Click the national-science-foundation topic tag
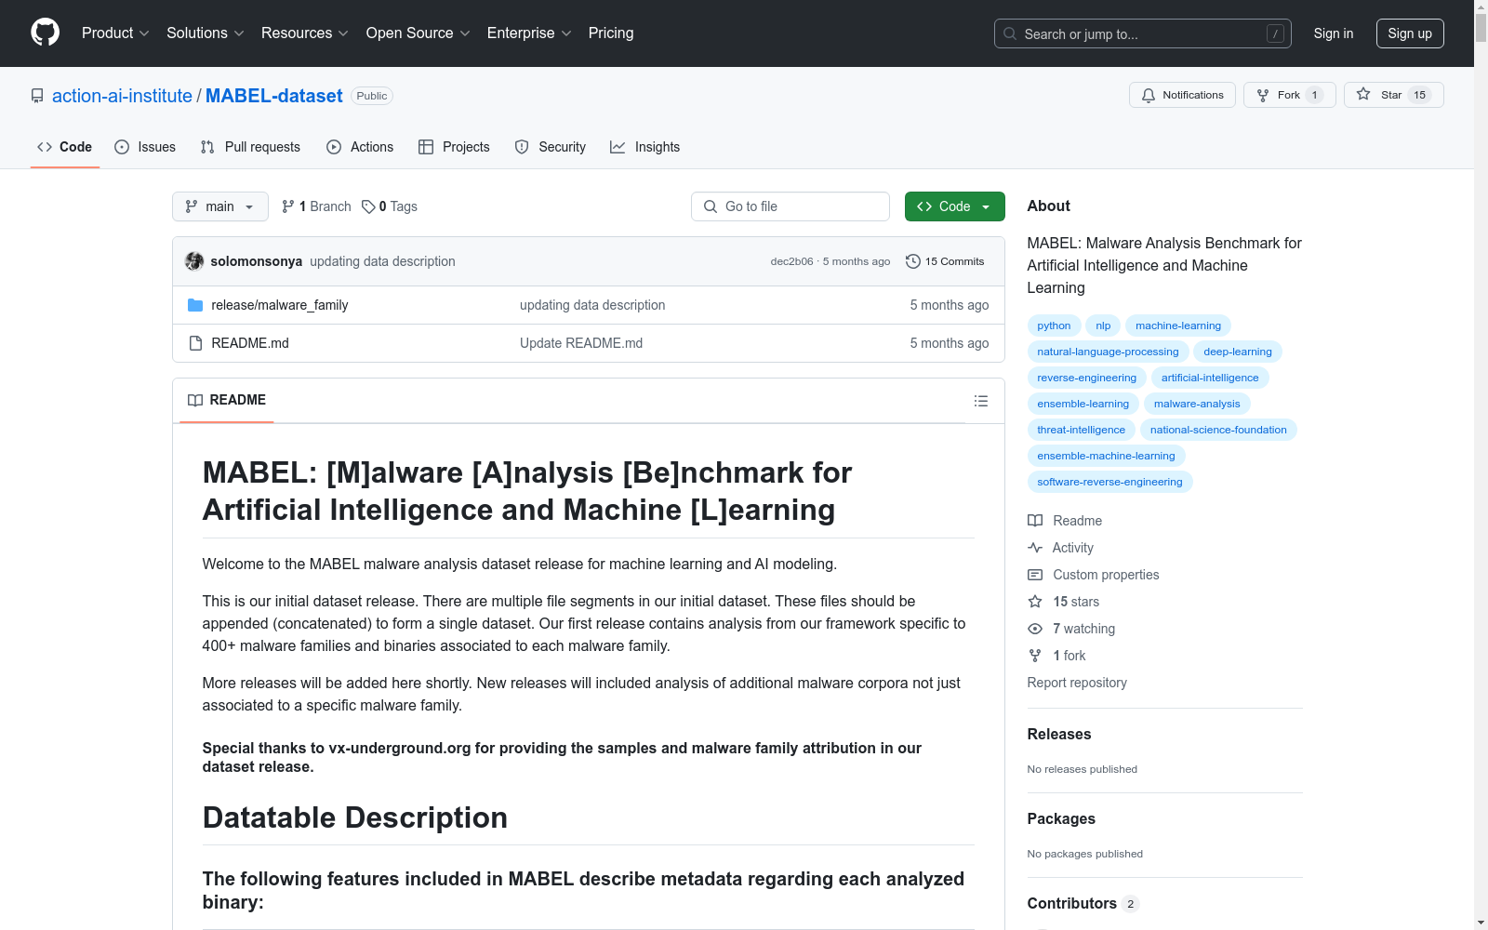The image size is (1488, 930). click(x=1218, y=430)
